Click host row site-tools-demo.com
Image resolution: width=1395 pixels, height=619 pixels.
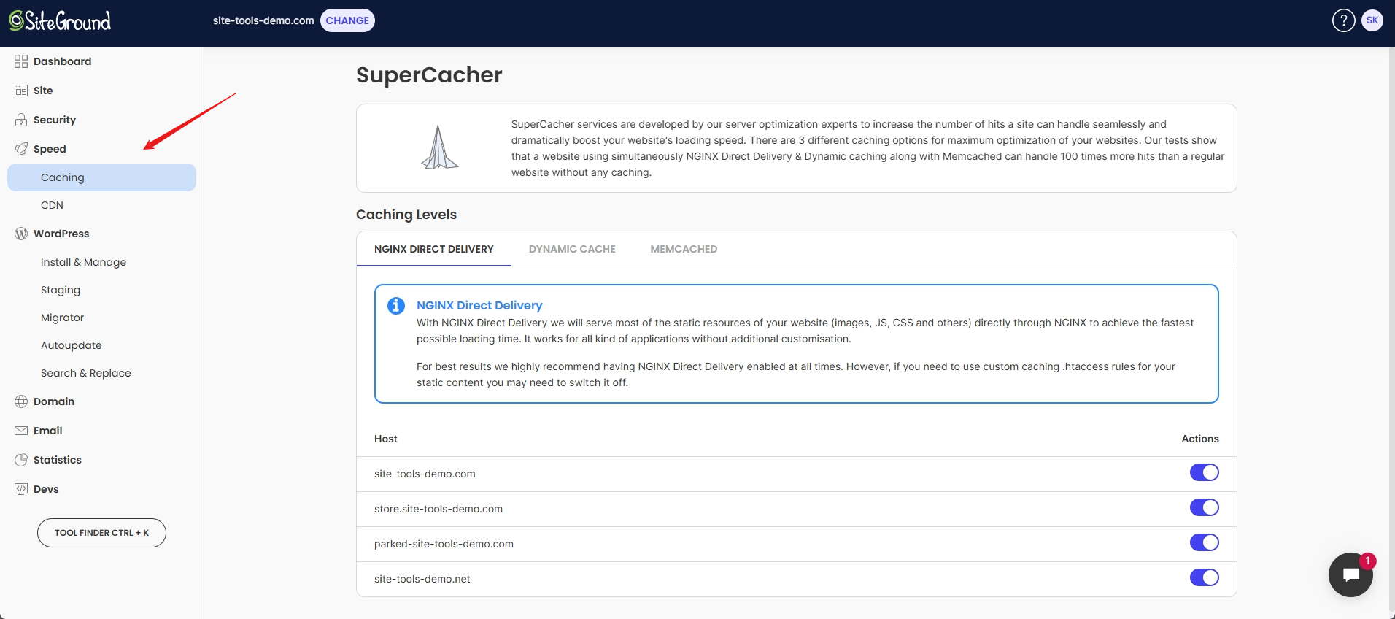tap(796, 474)
